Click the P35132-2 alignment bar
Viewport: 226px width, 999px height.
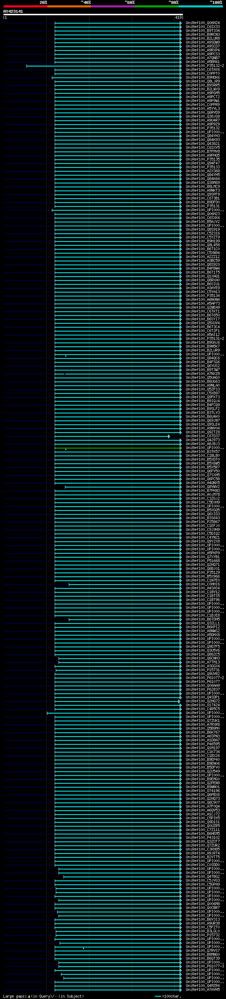104,66
